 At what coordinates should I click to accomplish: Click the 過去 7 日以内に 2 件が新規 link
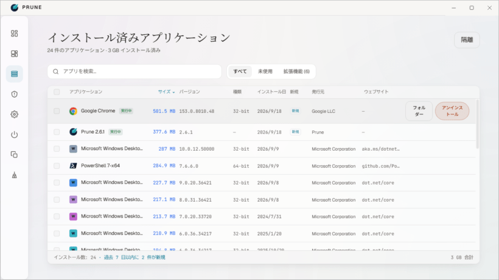click(134, 258)
